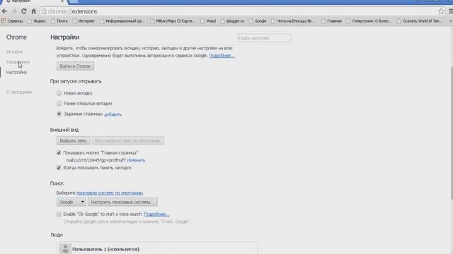Open the iplogger.ru bookmark
453x254 pixels.
point(233,20)
